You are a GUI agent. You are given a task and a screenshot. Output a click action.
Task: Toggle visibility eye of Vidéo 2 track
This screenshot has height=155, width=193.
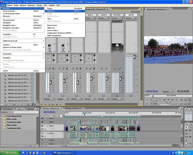coord(42,122)
